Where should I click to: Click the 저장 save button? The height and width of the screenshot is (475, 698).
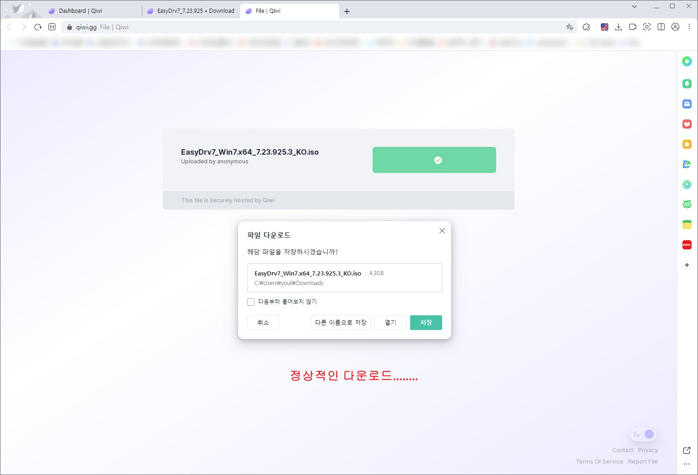(x=426, y=323)
